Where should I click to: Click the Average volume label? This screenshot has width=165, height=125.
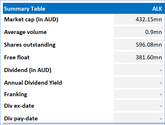[x=25, y=32]
